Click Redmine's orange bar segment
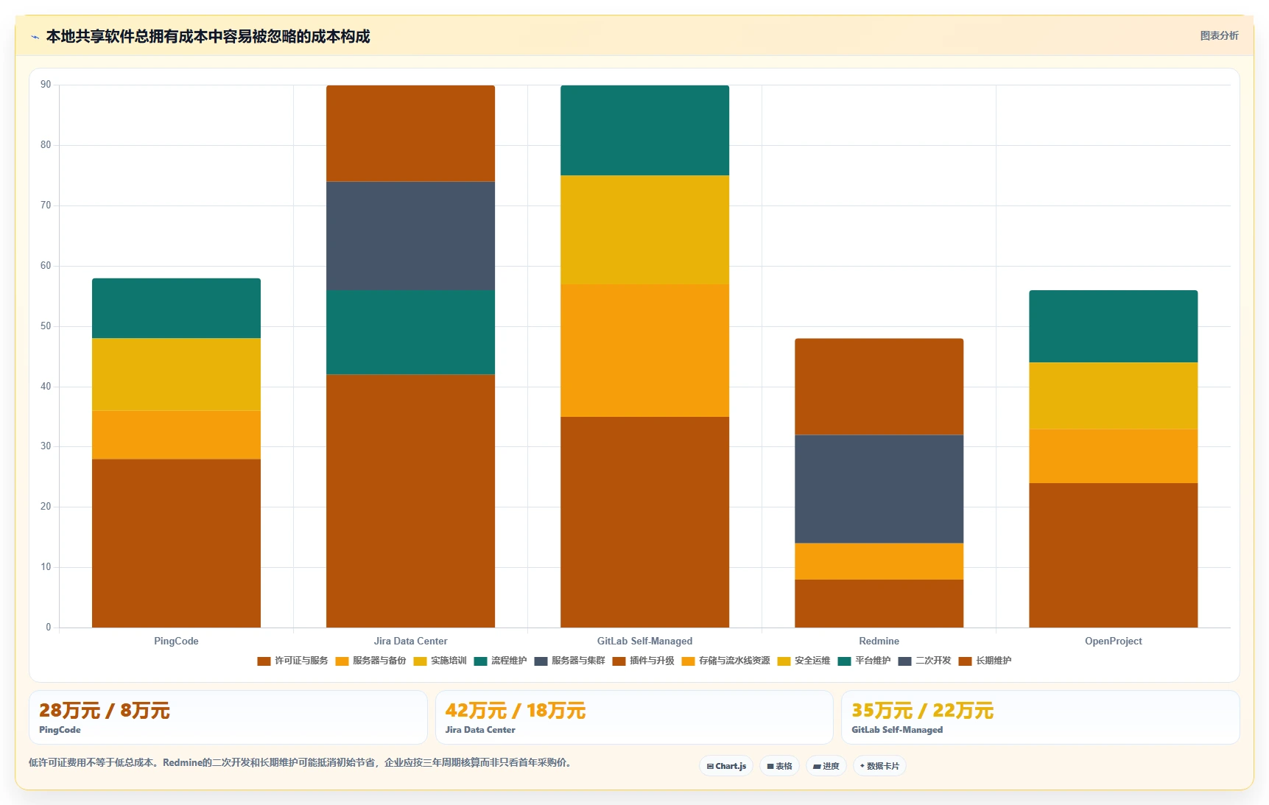This screenshot has width=1269, height=805. [879, 561]
